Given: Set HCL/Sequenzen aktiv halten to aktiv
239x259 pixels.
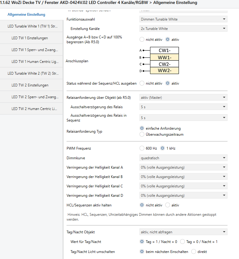Looking at the screenshot, I should coord(168,205).
